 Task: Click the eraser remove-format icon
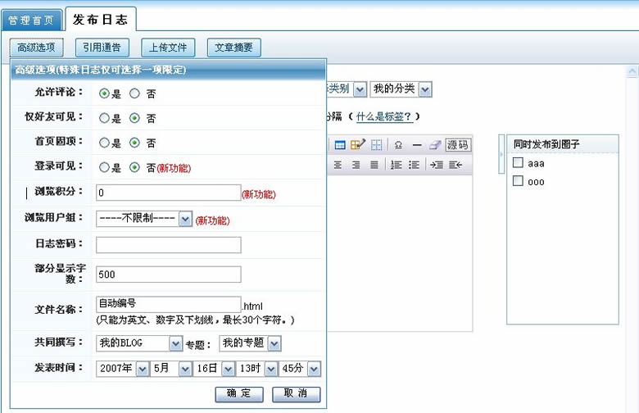pyautogui.click(x=435, y=145)
